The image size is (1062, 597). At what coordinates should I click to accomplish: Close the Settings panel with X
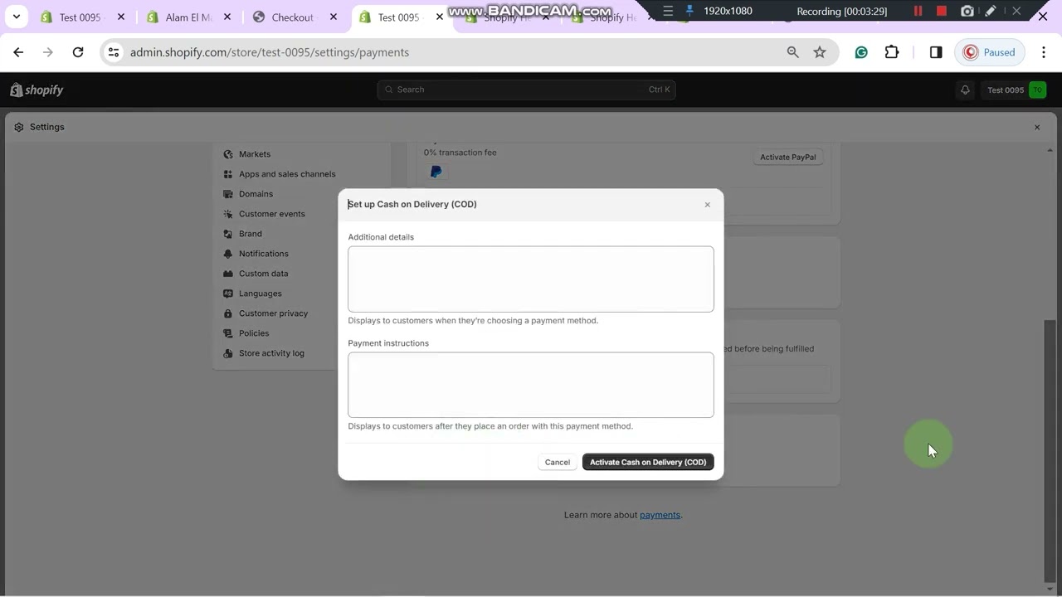pos(1037,127)
